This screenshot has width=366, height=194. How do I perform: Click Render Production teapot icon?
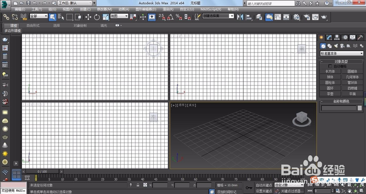pos(324,17)
